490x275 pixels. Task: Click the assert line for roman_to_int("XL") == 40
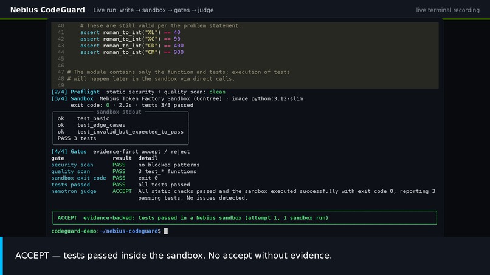point(130,32)
